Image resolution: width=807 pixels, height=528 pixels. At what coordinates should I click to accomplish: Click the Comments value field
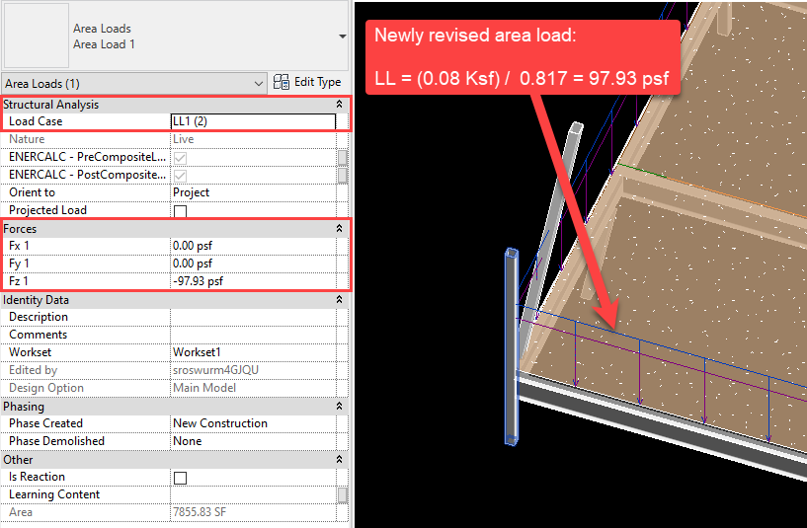pos(253,335)
